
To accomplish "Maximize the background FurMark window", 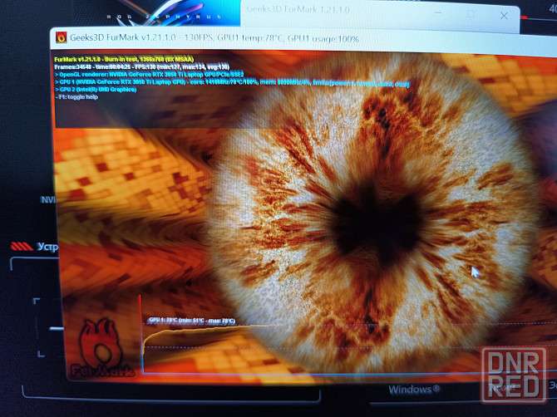I will click(471, 14).
